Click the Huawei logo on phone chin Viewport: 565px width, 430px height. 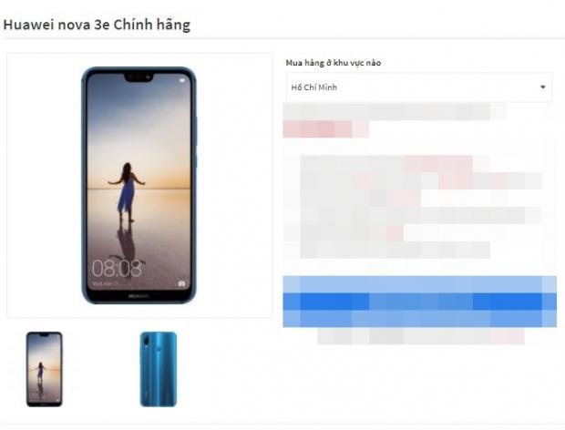coord(139,296)
